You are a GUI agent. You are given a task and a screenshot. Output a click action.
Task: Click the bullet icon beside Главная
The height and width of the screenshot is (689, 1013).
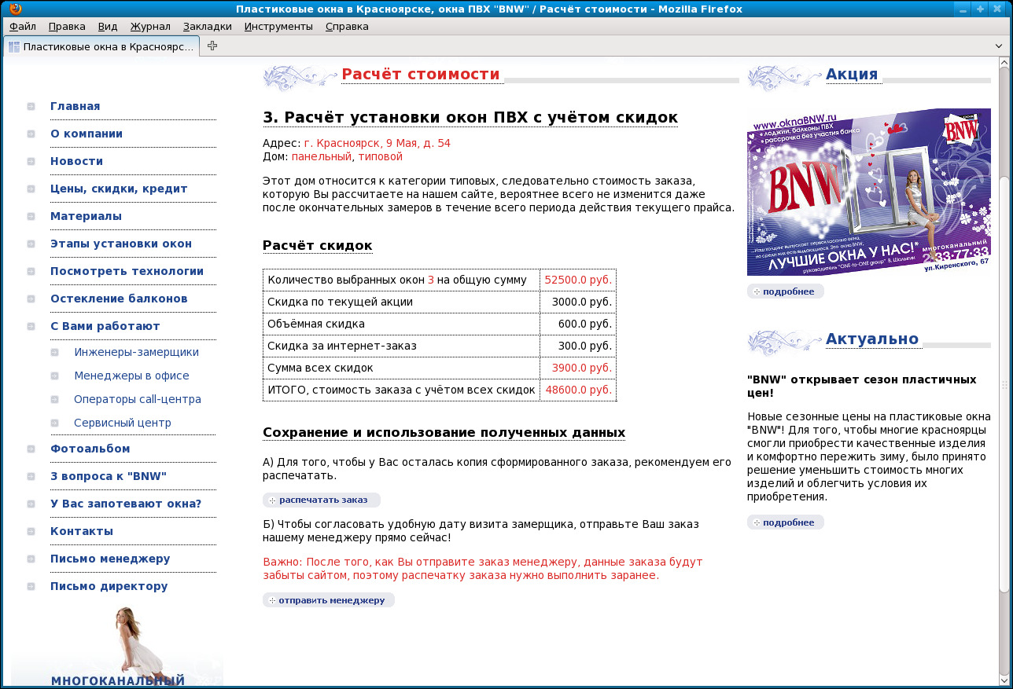point(31,107)
